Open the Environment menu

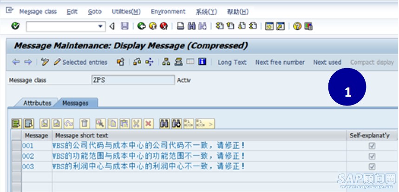(168, 12)
